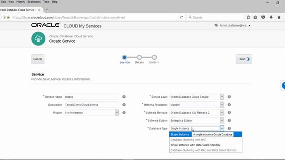The width and height of the screenshot is (285, 160).
Task: Go to the browser home icon
Action: [x=279, y=17]
